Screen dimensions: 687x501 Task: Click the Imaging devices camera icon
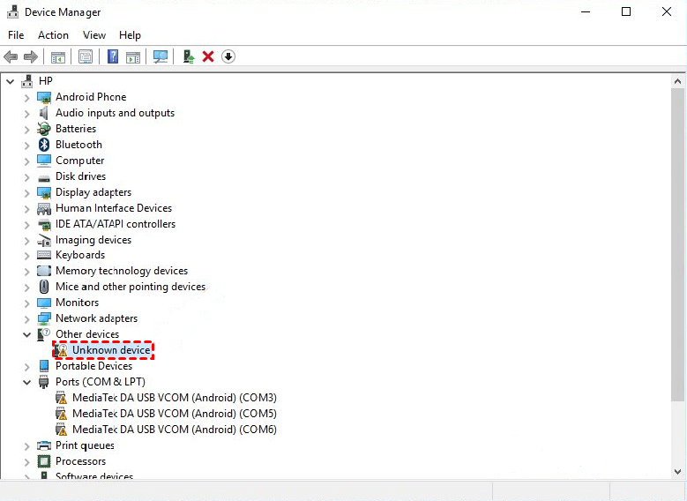point(44,240)
